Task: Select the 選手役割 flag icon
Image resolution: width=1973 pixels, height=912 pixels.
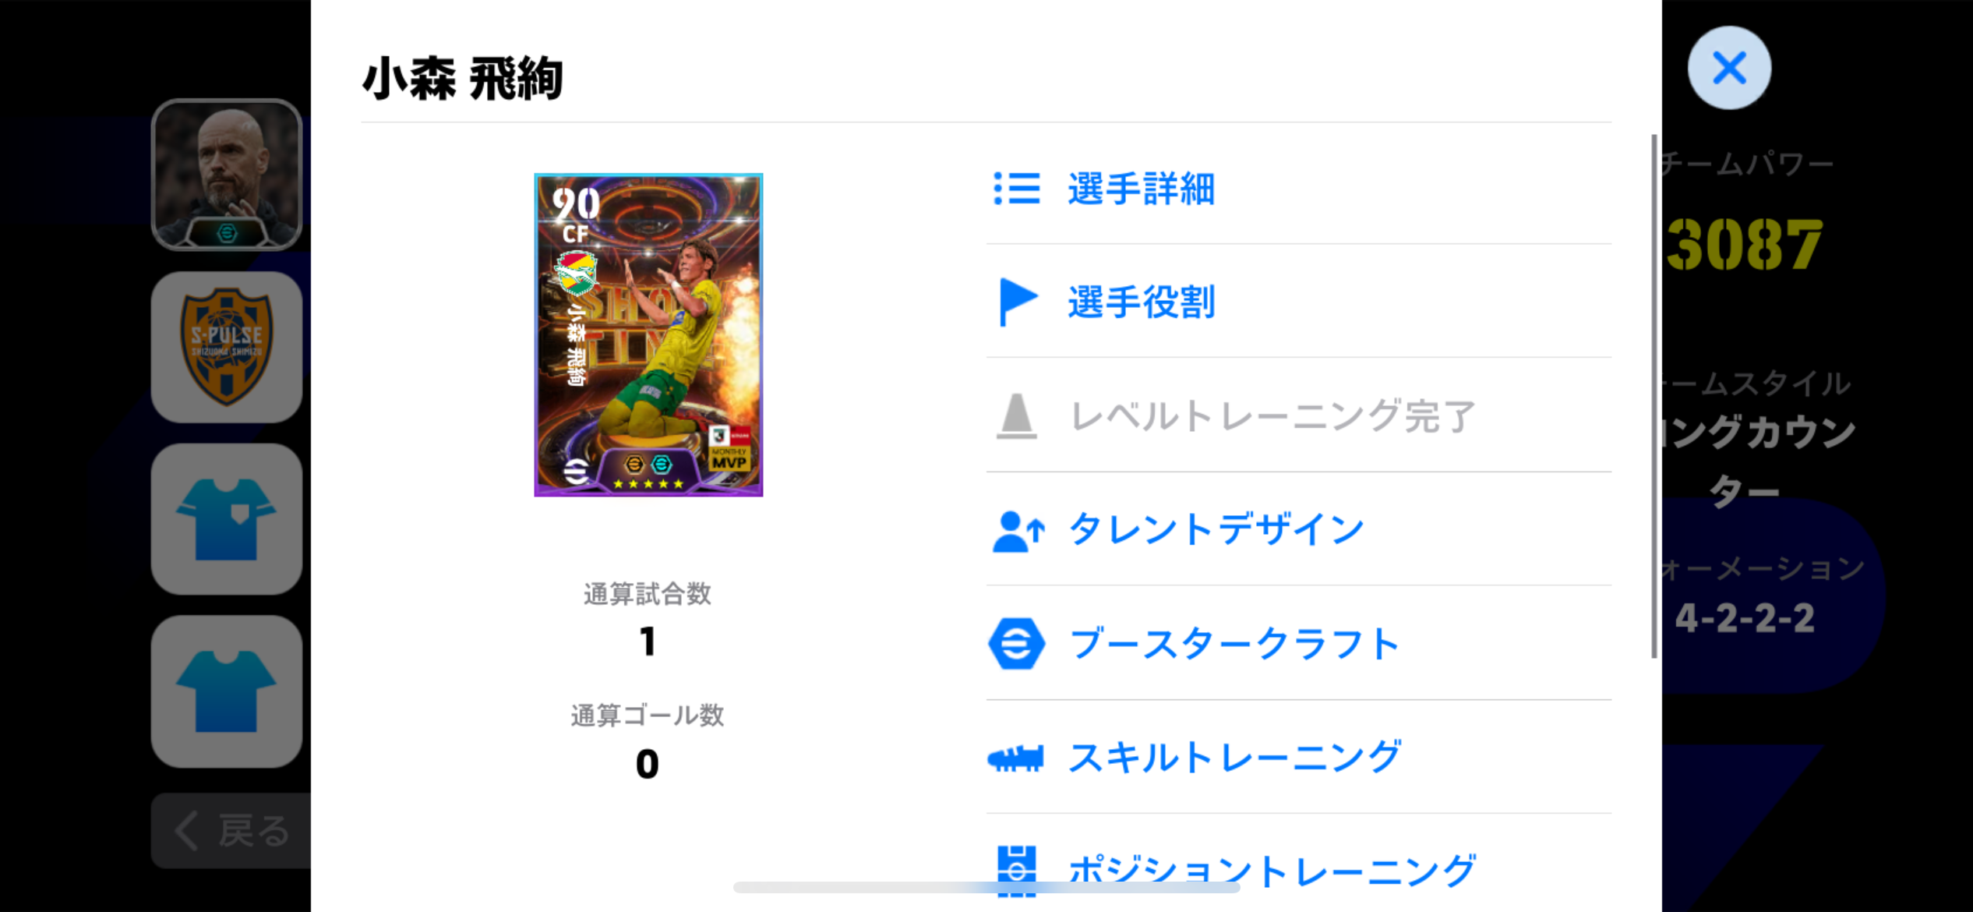Action: coord(1018,302)
